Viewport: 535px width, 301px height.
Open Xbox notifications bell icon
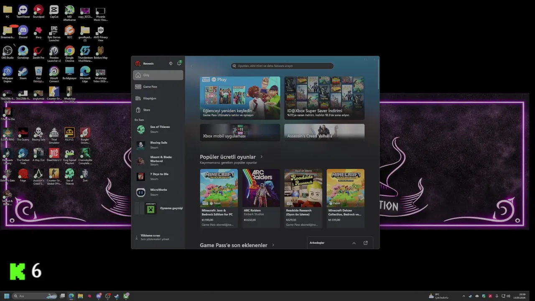[x=179, y=63]
